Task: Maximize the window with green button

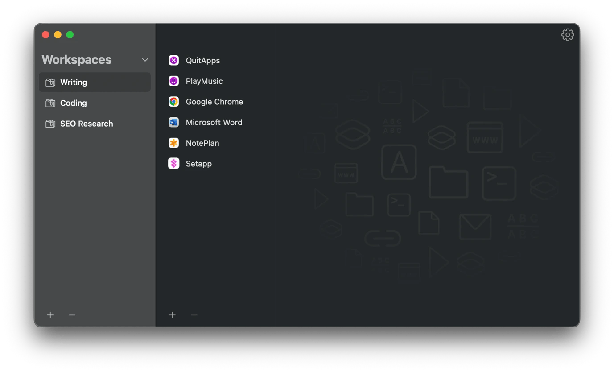Action: pos(70,35)
